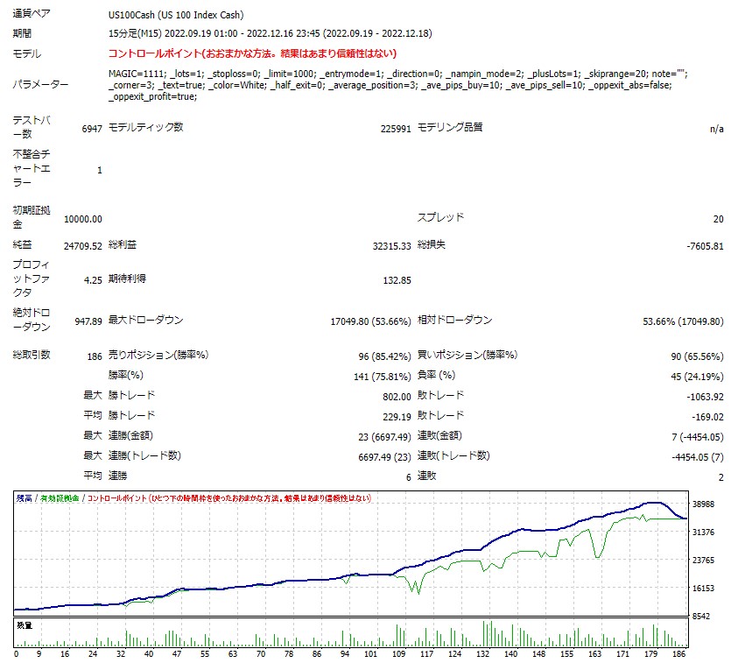The image size is (745, 663).
Task: Click the tested bars value 6947
Action: point(92,130)
